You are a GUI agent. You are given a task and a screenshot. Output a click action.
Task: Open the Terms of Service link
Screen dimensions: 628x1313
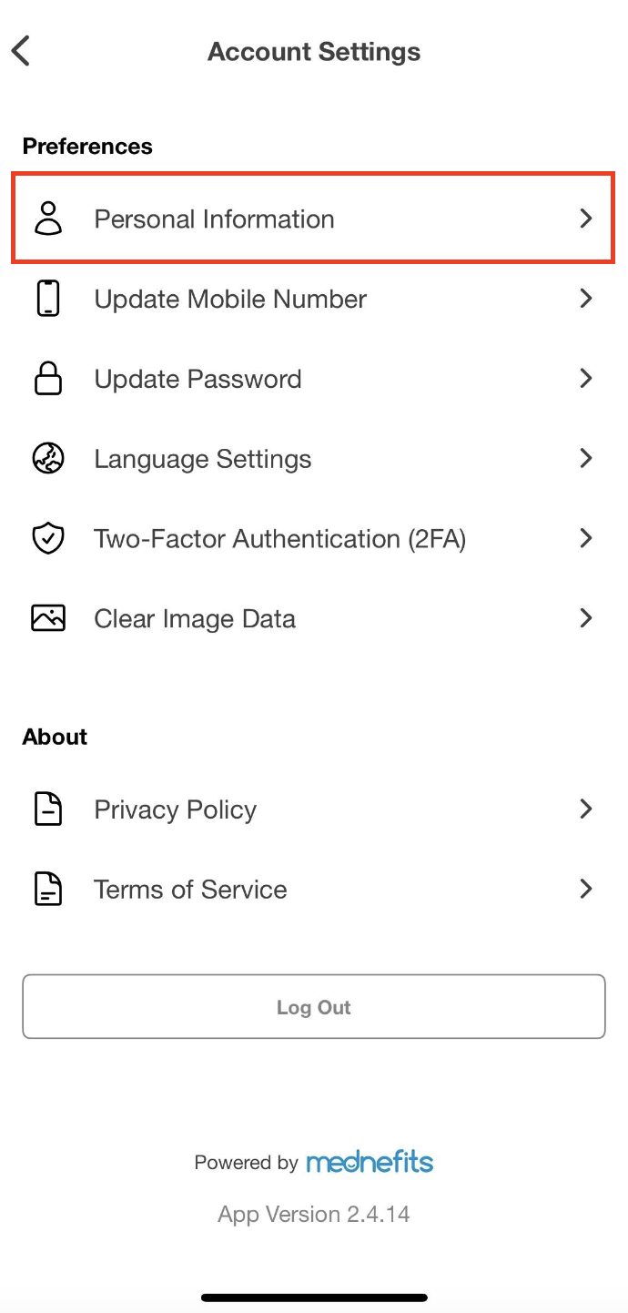(x=190, y=890)
